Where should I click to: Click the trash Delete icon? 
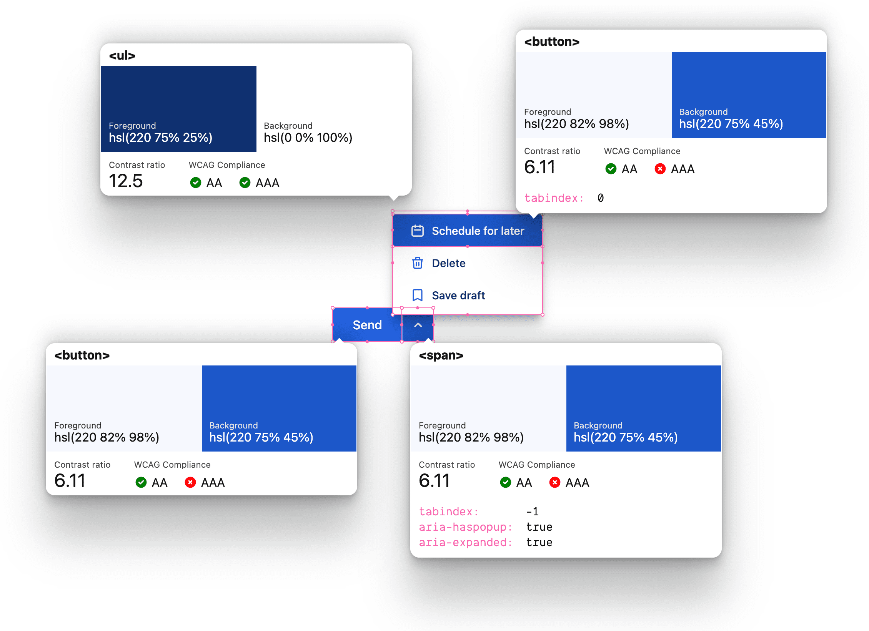(x=417, y=263)
